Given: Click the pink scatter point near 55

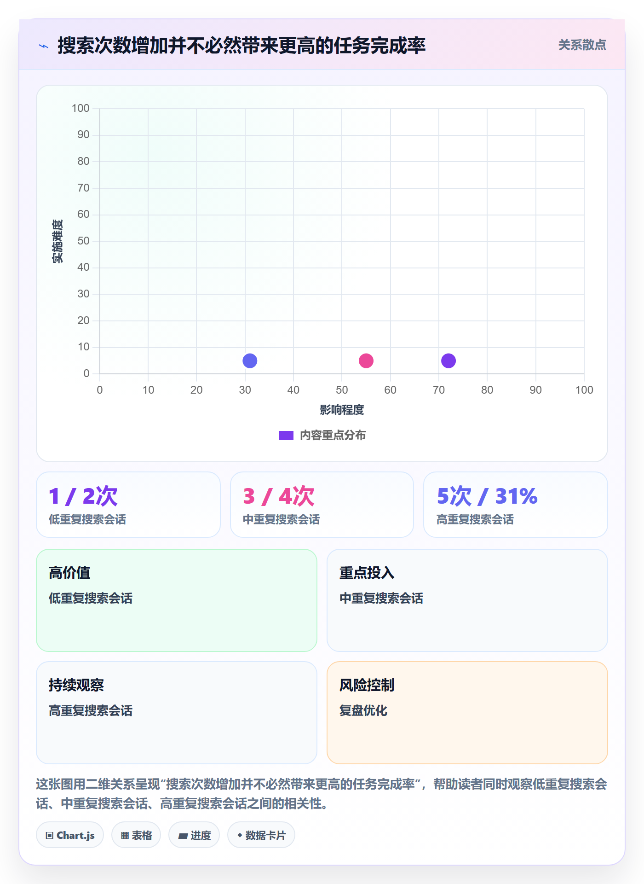Looking at the screenshot, I should pyautogui.click(x=366, y=361).
